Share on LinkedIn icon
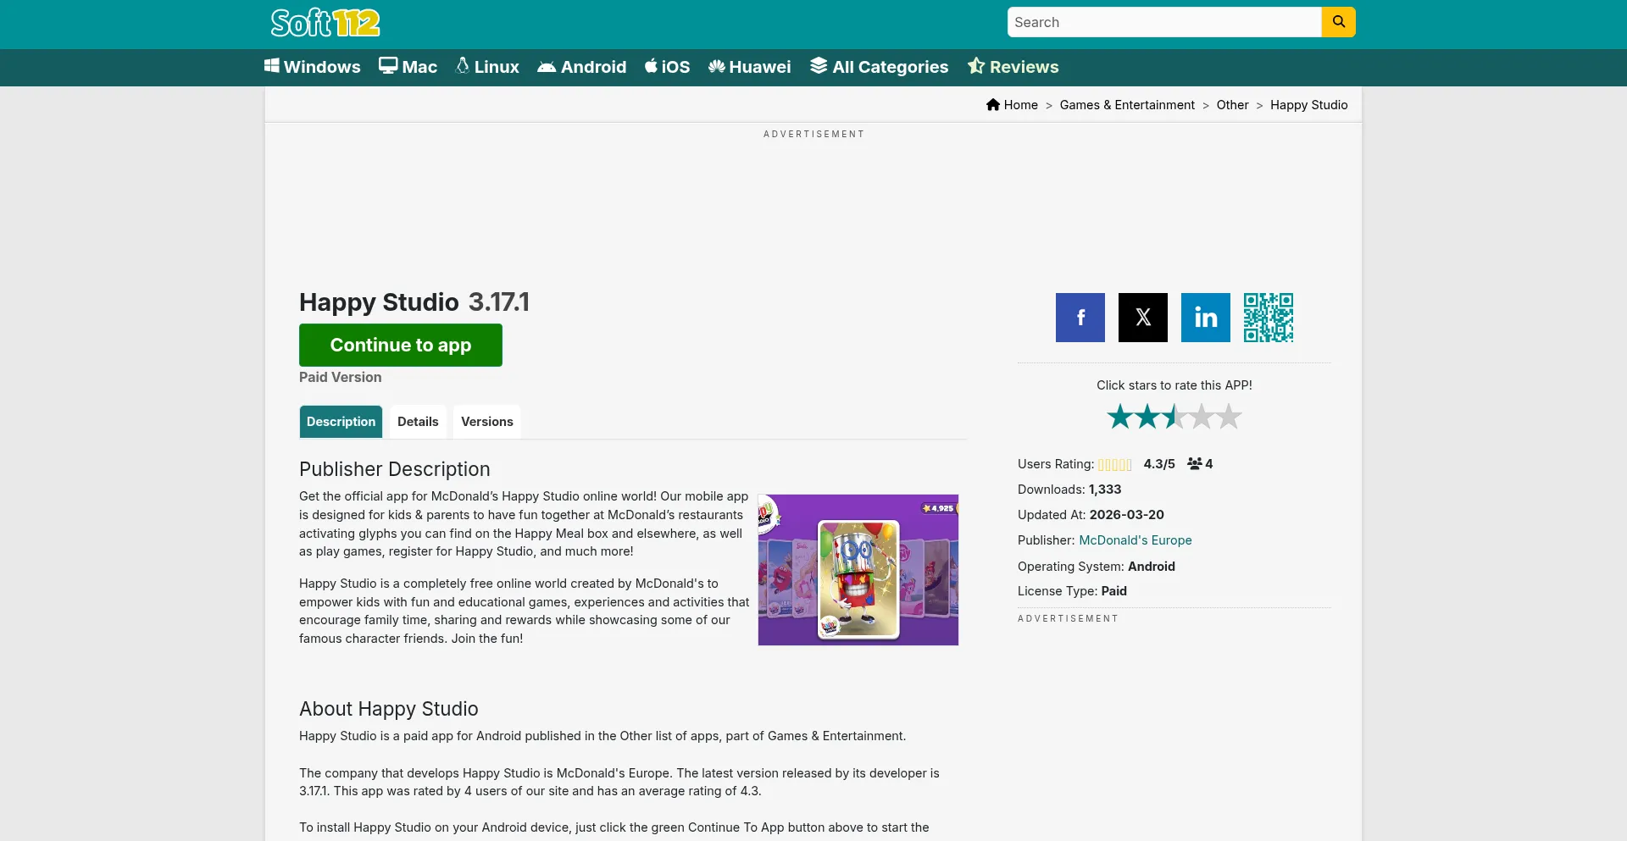Image resolution: width=1627 pixels, height=841 pixels. pos(1206,318)
